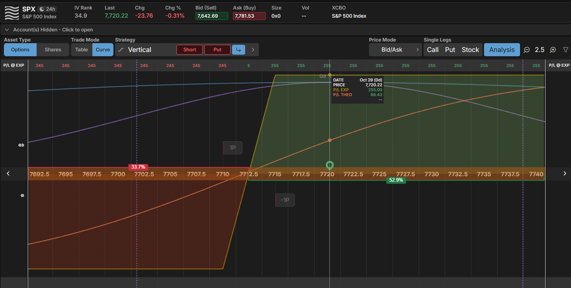Click the single-dot handle left of chart

point(22,195)
